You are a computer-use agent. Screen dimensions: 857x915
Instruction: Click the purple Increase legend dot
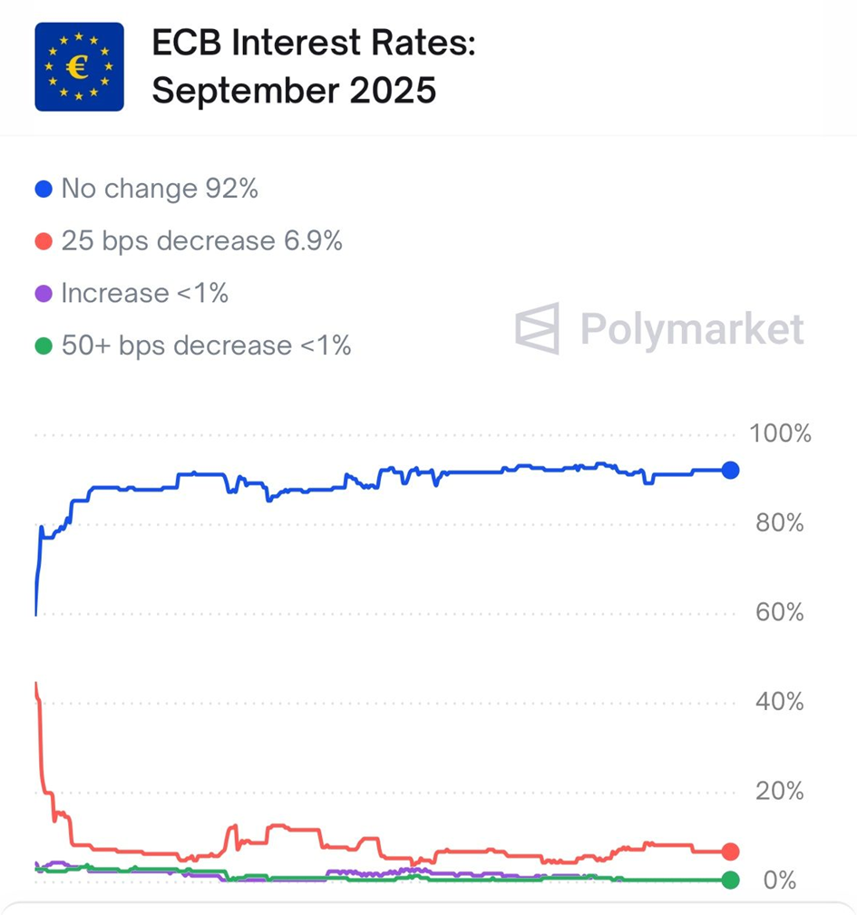[43, 294]
